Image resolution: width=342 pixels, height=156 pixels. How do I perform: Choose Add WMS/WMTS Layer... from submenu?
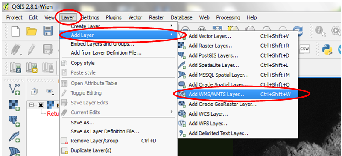coord(237,94)
